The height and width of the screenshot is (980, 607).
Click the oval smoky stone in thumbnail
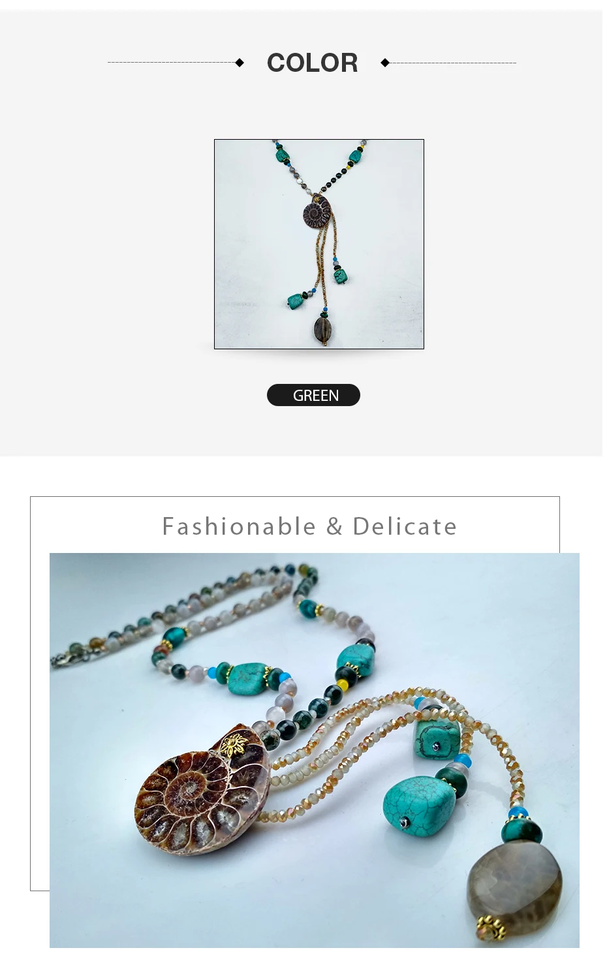(323, 328)
